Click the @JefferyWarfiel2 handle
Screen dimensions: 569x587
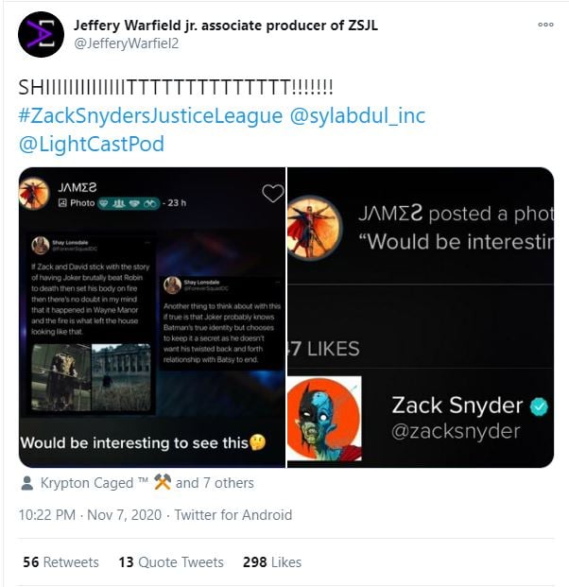tap(126, 43)
